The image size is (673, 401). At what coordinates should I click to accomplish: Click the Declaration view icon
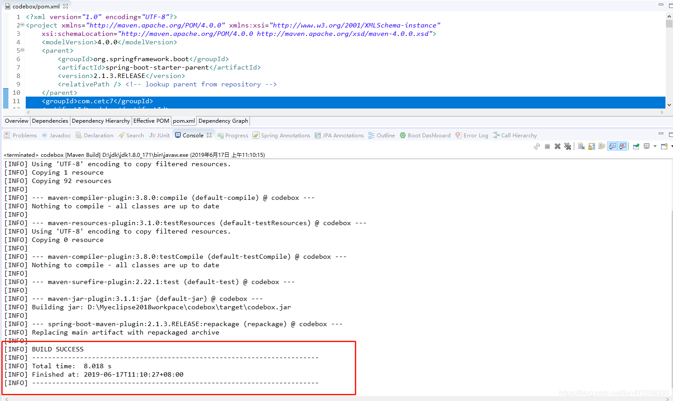78,135
